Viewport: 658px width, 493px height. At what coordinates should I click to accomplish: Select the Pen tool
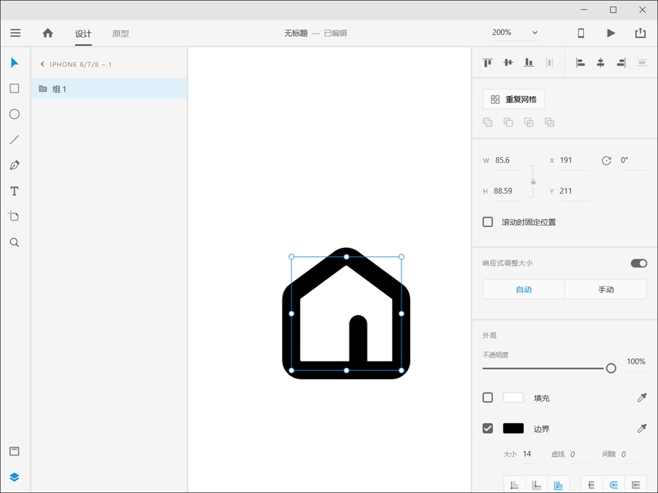tap(14, 165)
